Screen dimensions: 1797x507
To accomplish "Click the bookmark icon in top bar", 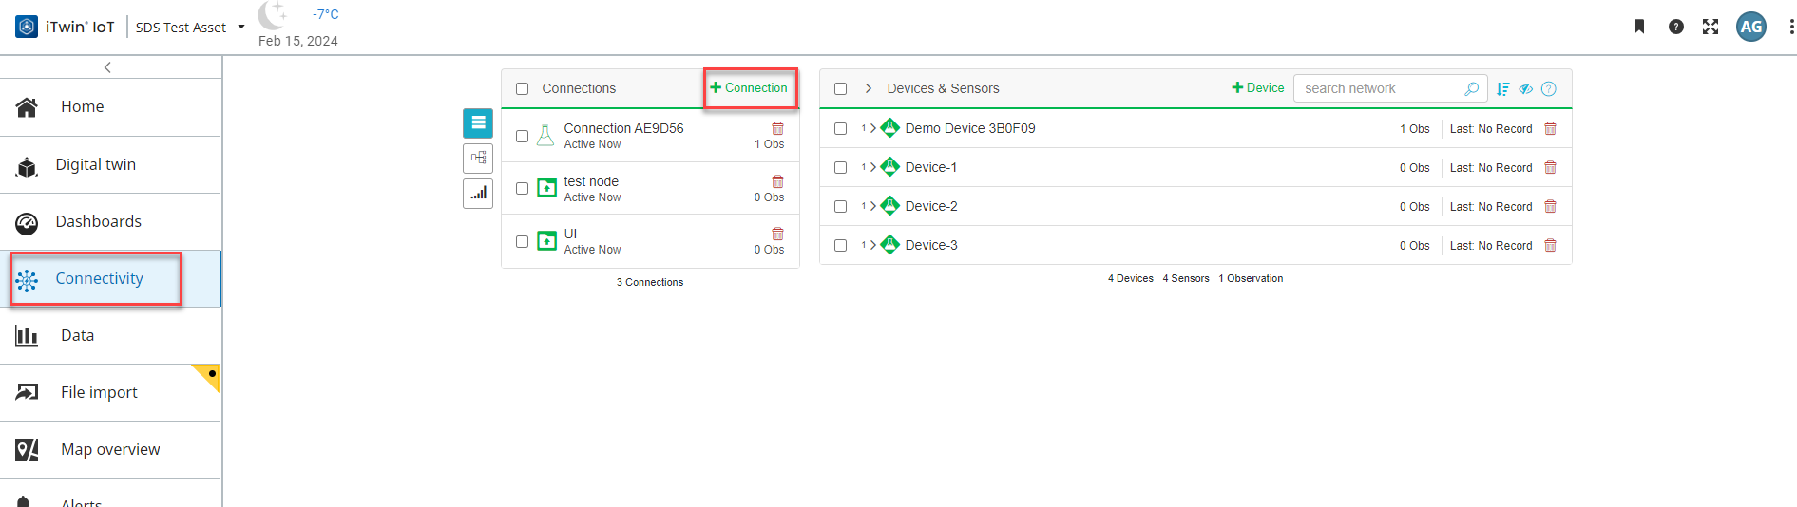I will click(x=1639, y=27).
